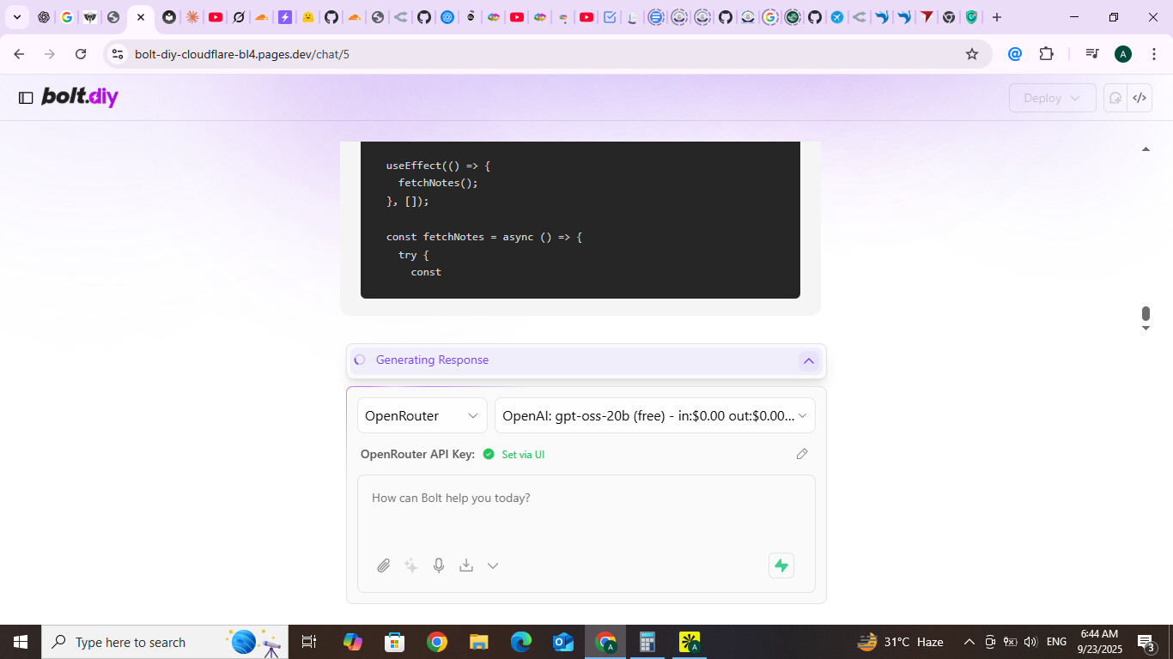Open the code workbench view icon

pyautogui.click(x=1140, y=98)
